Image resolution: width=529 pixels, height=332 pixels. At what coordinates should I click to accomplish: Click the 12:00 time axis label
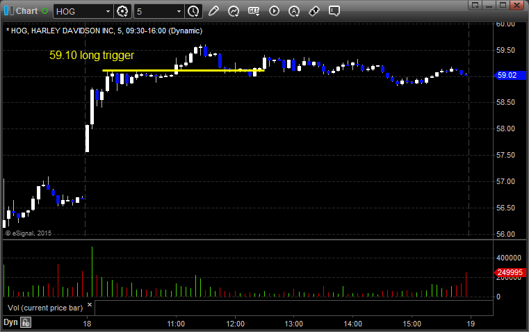coord(235,324)
